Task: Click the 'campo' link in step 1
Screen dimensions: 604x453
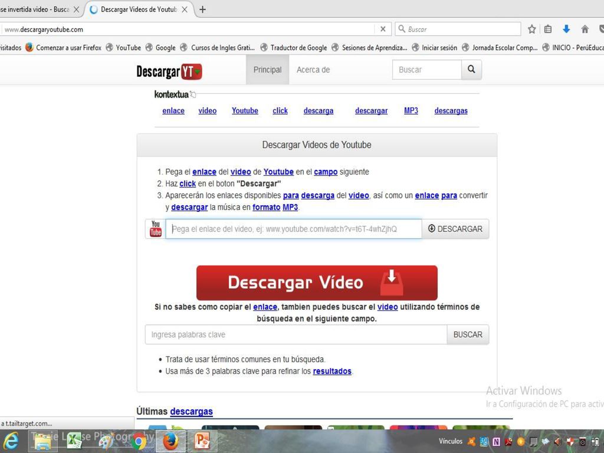Action: (326, 172)
